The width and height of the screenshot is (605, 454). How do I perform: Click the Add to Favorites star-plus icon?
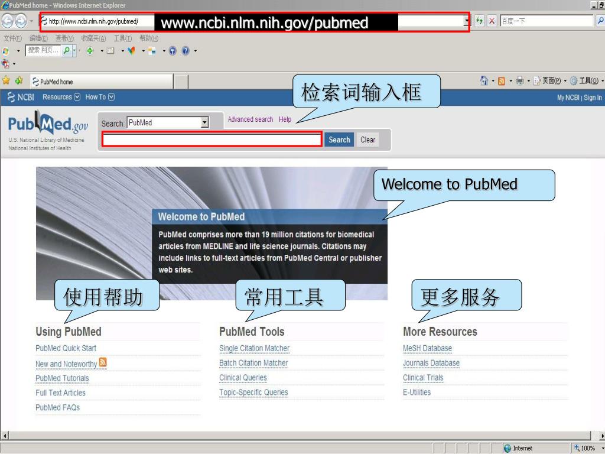(x=19, y=80)
